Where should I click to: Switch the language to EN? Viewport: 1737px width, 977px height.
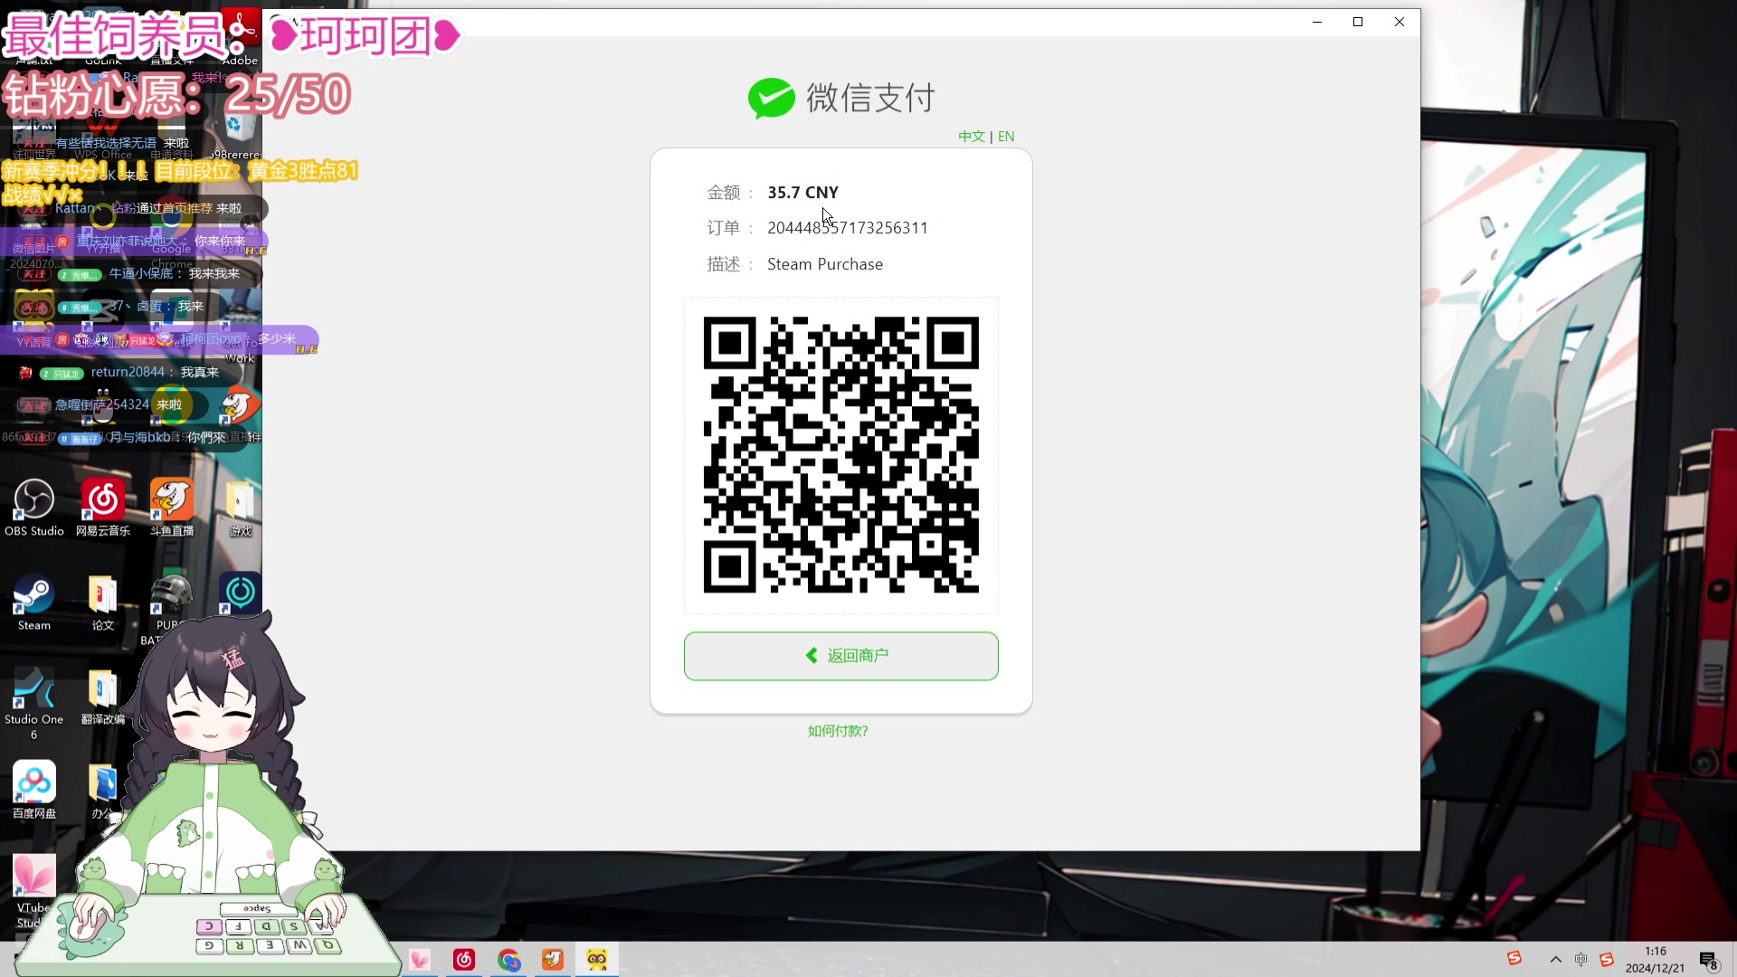[x=1006, y=137]
